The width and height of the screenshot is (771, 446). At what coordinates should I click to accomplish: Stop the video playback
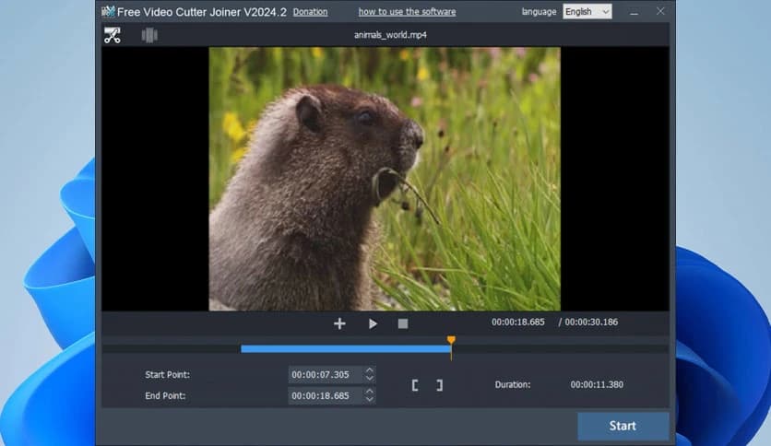pos(403,323)
